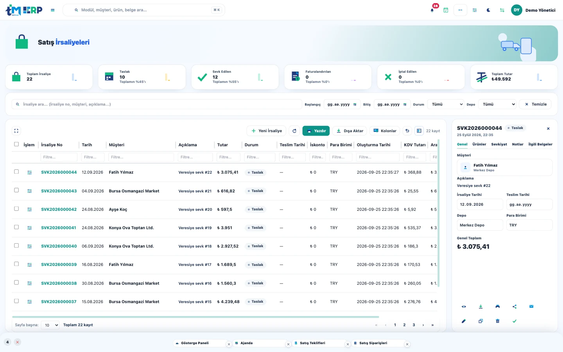Image resolution: width=563 pixels, height=352 pixels.
Task: Open the notifications bell icon
Action: click(x=432, y=10)
